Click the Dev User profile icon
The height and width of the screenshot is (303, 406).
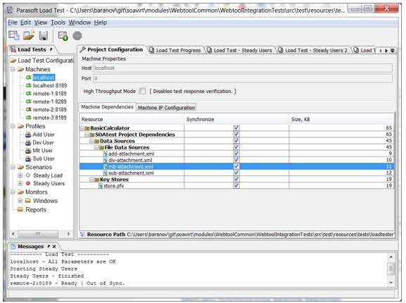[x=28, y=142]
